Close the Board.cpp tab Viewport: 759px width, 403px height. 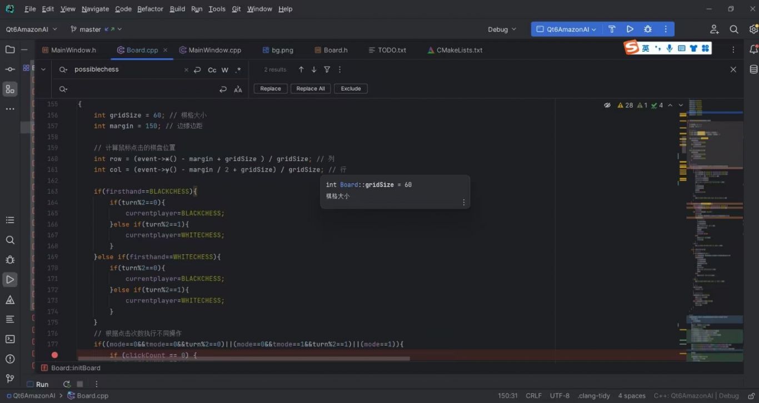click(165, 50)
